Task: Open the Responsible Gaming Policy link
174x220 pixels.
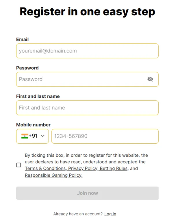Action: pos(53,175)
